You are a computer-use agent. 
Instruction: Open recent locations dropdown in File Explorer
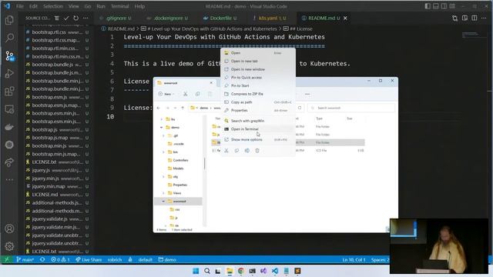[175, 108]
